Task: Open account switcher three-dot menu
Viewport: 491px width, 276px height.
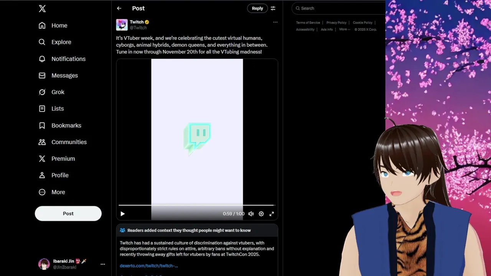Action: [x=103, y=264]
